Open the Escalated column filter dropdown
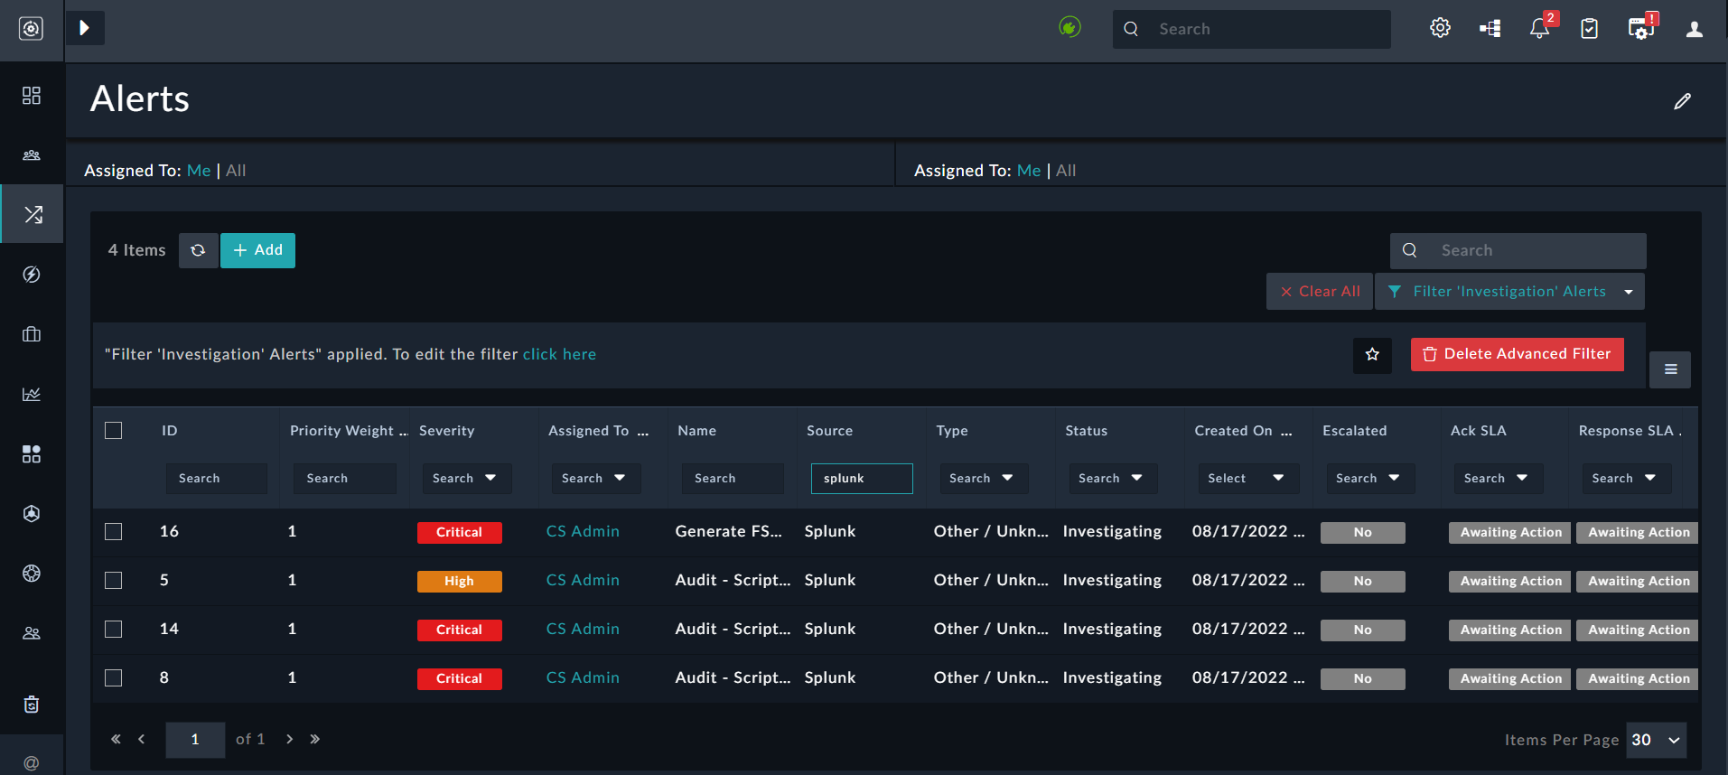 [1369, 478]
